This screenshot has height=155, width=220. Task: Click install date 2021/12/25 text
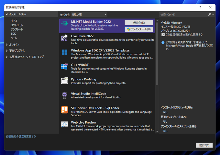click(x=184, y=27)
